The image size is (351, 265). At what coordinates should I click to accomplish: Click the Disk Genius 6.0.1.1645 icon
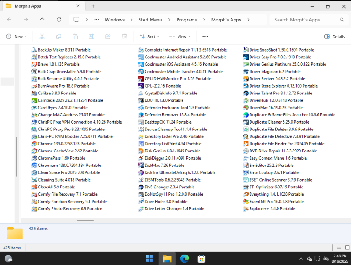coord(141,151)
